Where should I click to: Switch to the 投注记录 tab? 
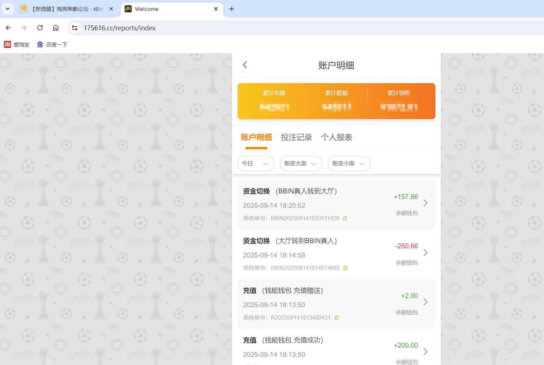[x=296, y=137]
